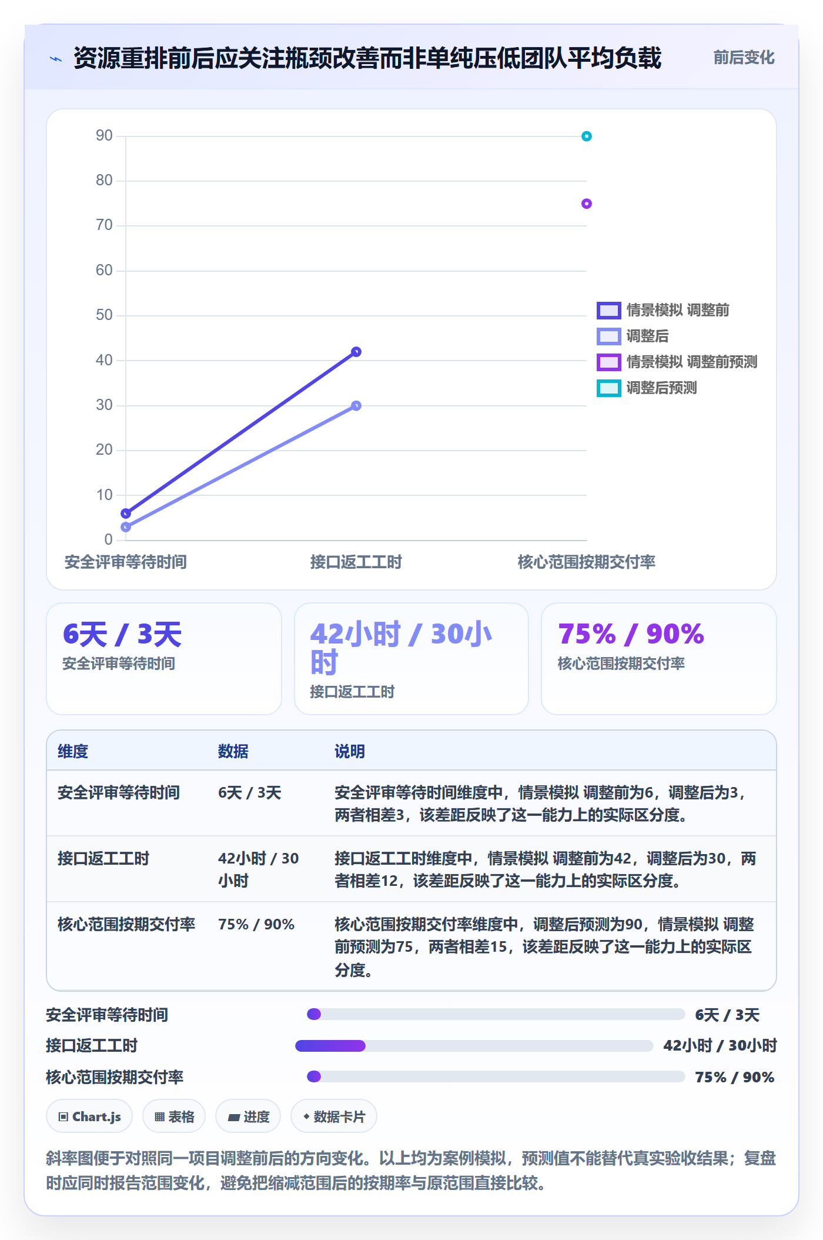The width and height of the screenshot is (823, 1240).
Task: Select the Chart.js chip
Action: click(x=89, y=1116)
